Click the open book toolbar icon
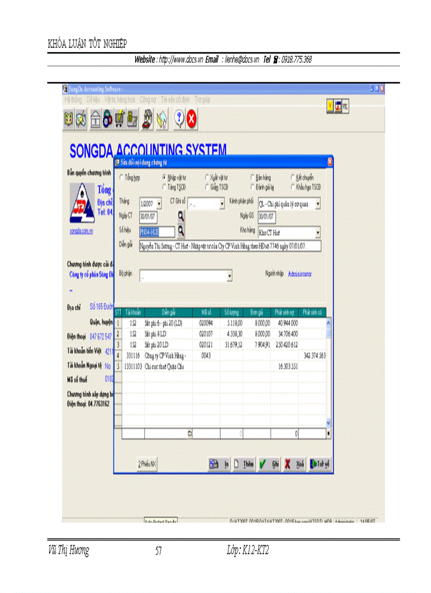Viewport: 431px width, 593px height. coord(68,120)
